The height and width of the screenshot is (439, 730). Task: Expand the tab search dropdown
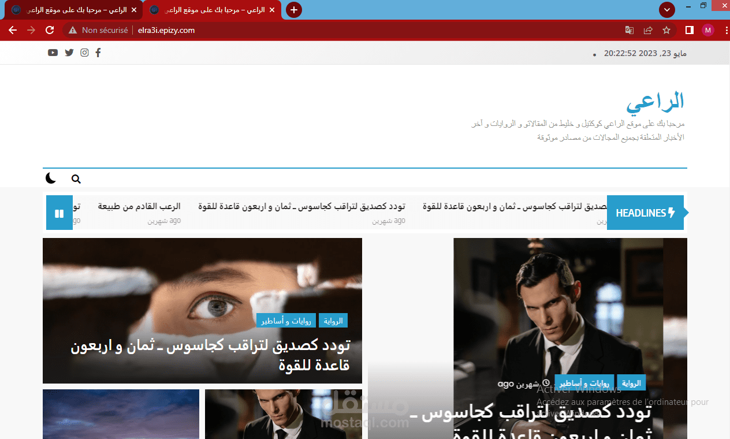(667, 10)
